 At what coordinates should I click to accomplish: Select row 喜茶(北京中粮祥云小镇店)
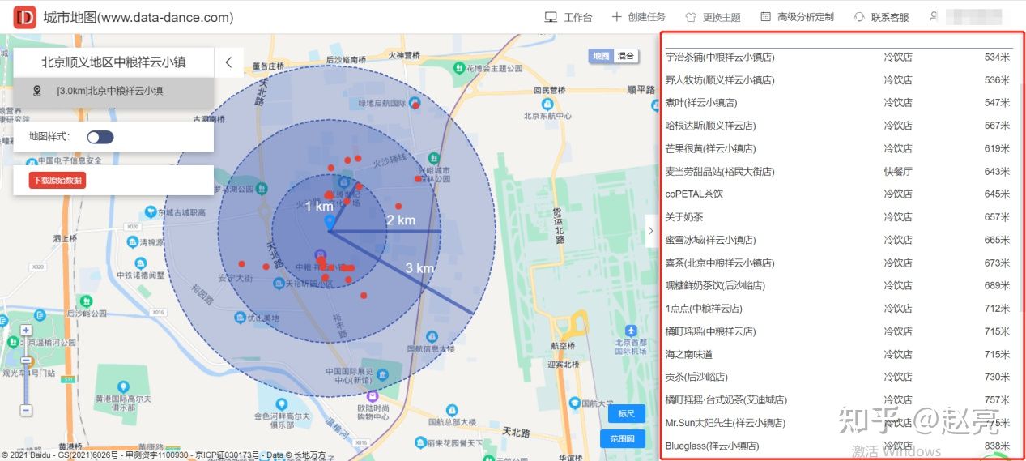click(838, 263)
